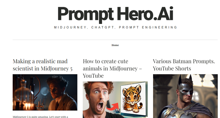The width and height of the screenshot is (220, 118).
Task: Open the Home menu item
Action: tap(115, 45)
